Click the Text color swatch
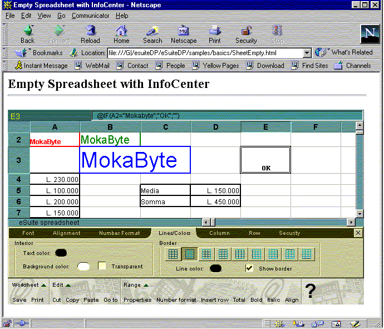Screen dimensions: 384x329 61,253
